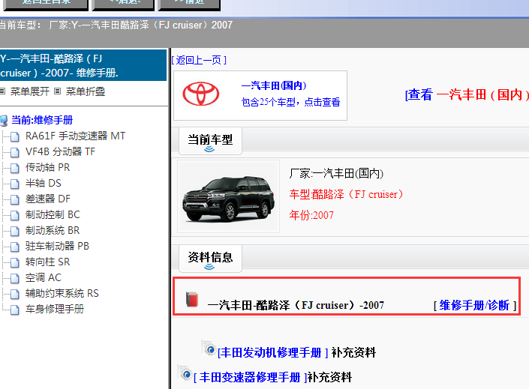Select 半轴 DS in the tree
Screen dimensions: 529x389
[44, 183]
